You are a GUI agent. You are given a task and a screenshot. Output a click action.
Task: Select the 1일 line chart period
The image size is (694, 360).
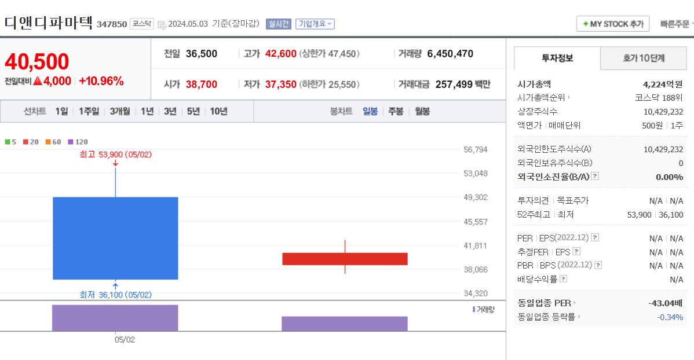click(61, 112)
